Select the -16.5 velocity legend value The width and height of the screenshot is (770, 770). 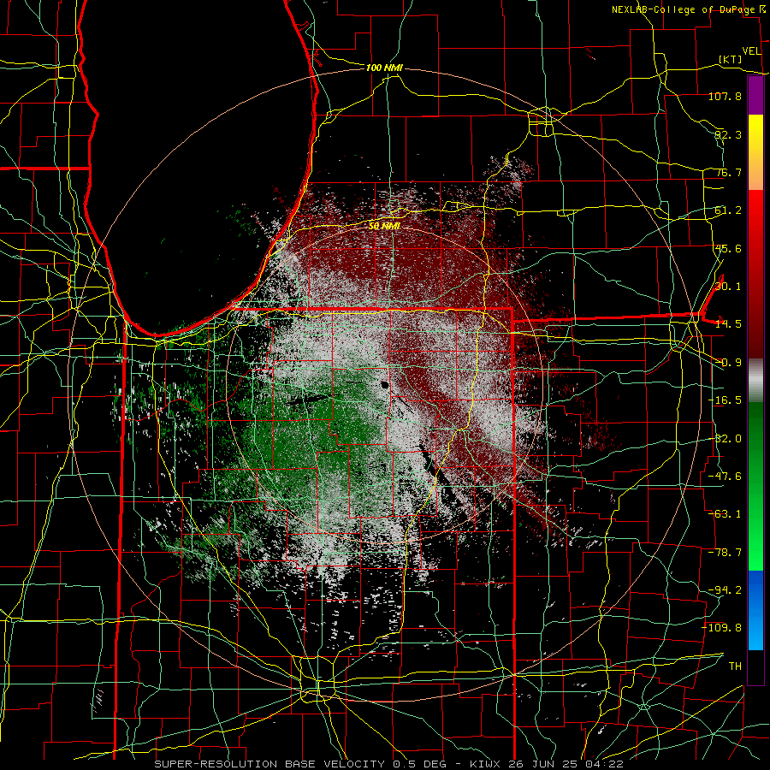point(725,400)
